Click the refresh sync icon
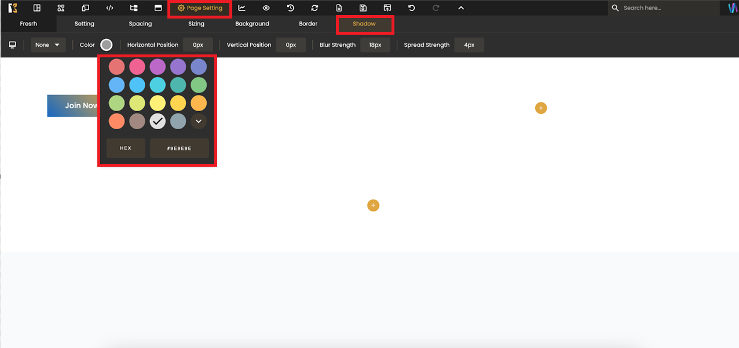Image resolution: width=739 pixels, height=348 pixels. point(314,8)
